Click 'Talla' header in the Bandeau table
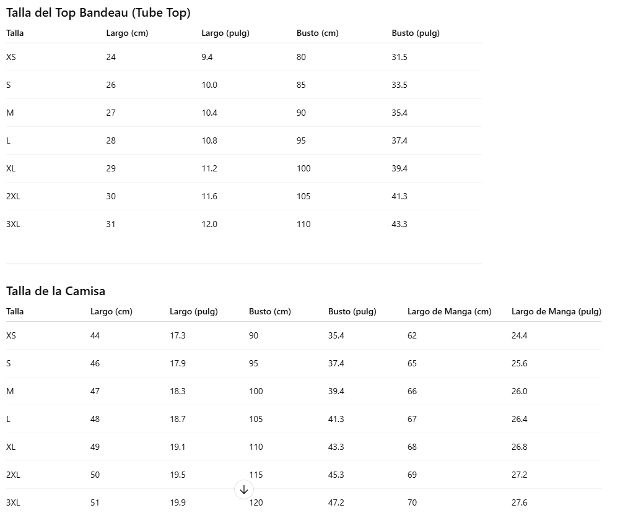The height and width of the screenshot is (513, 641). pyautogui.click(x=15, y=33)
